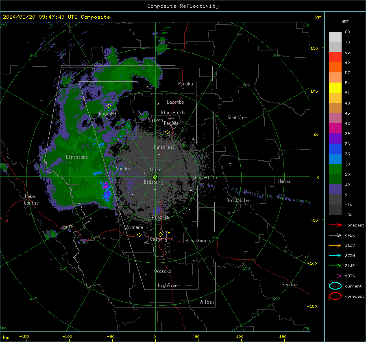Image resolution: width=366 pixels, height=342 pixels.
Task: Click the Sundre town label
Action: pos(123,168)
